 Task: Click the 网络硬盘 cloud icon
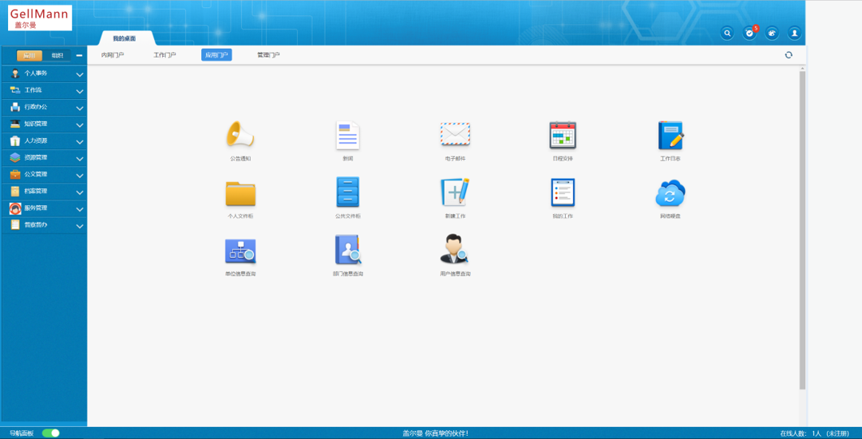[670, 192]
